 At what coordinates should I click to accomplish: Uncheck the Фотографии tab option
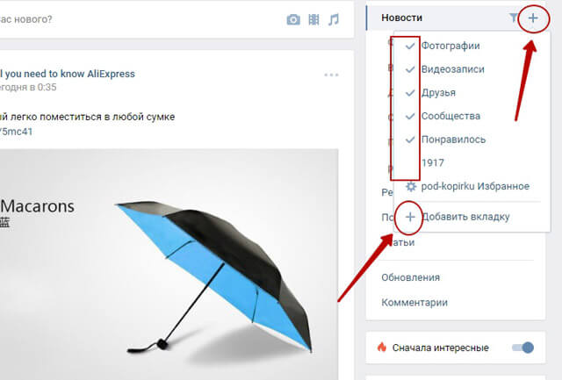click(410, 46)
